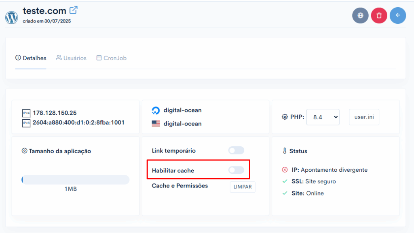Click the application size progress bar
Screen dimensions: 414x233
click(x=76, y=180)
